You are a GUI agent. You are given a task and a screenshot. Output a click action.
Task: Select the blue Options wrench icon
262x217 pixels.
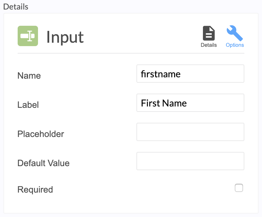235,33
